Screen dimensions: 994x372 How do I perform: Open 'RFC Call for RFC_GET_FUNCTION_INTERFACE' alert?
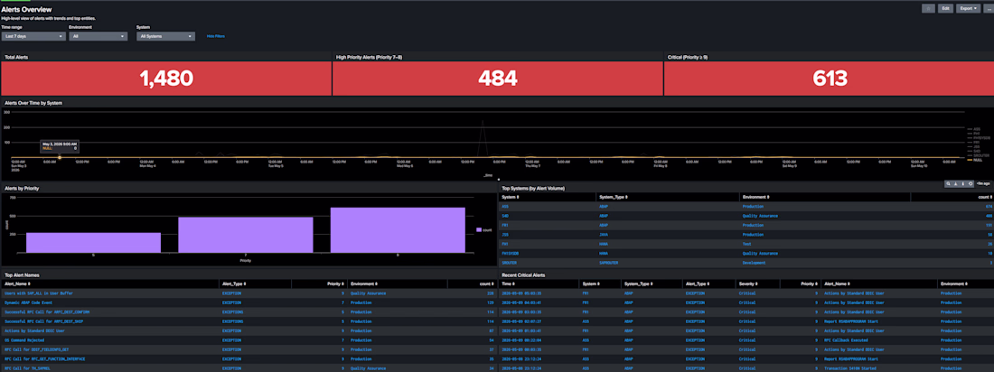[44, 358]
